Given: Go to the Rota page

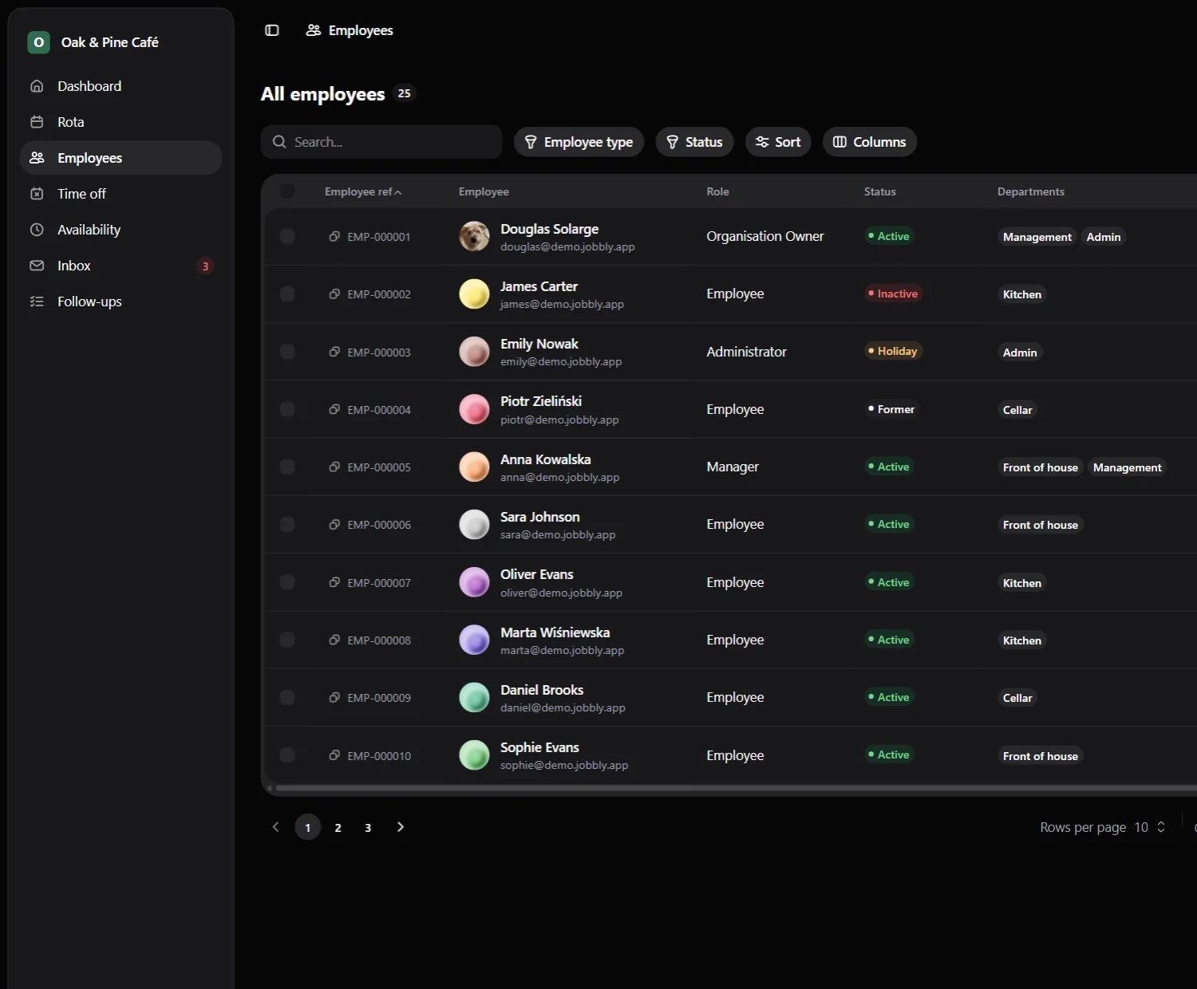Looking at the screenshot, I should click(x=120, y=122).
